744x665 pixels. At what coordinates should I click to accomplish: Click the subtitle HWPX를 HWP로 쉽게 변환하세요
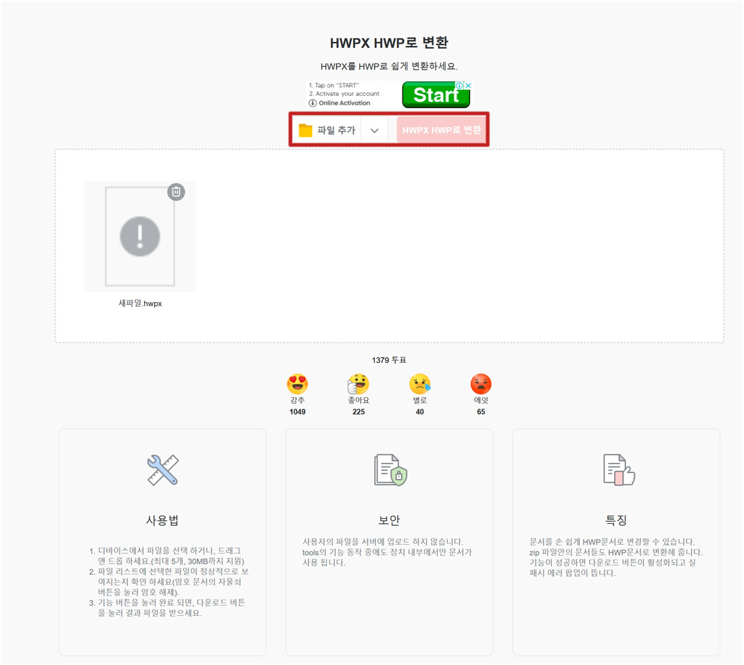coord(389,66)
